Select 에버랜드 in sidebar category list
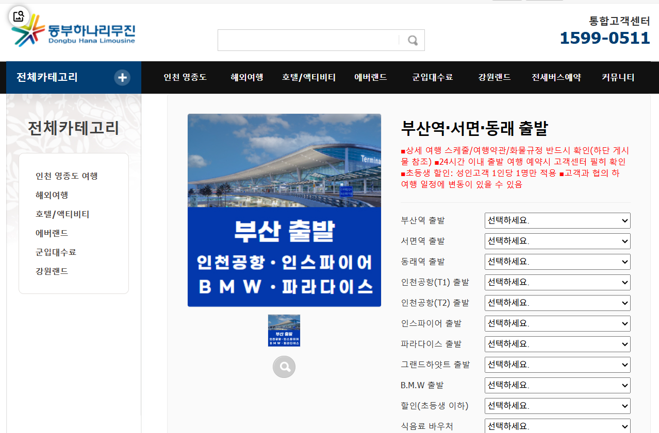 point(52,233)
